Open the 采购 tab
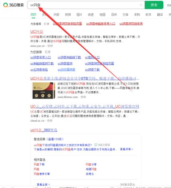This screenshot has width=171, height=188. [x=137, y=14]
